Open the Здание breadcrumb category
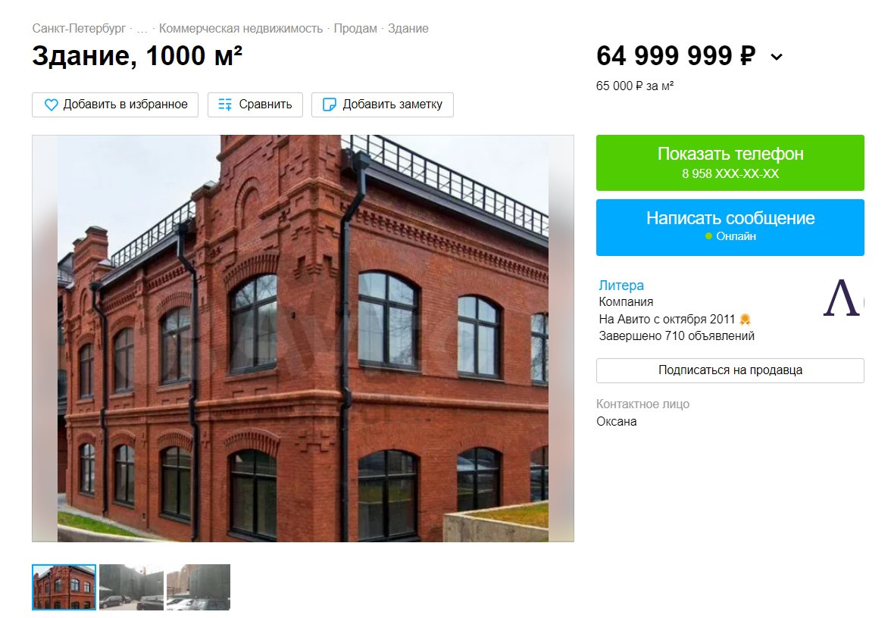Screen dimensions: 891x618 click(408, 29)
